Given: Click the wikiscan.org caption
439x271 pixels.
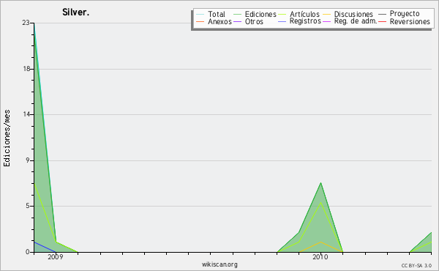Looking at the screenshot, I should click(219, 264).
